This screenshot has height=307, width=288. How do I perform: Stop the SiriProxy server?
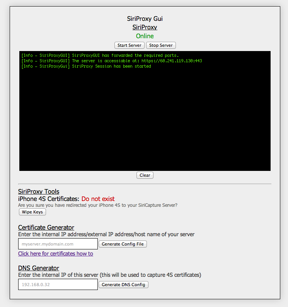tap(161, 45)
